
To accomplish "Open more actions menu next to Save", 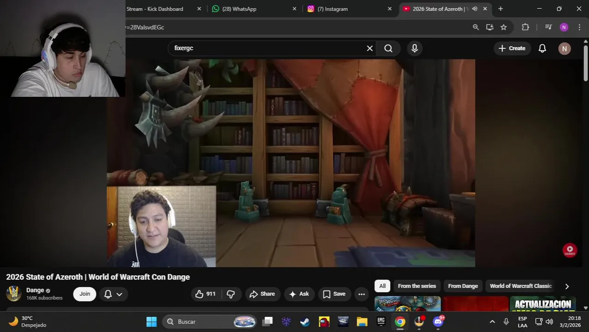I will [361, 294].
